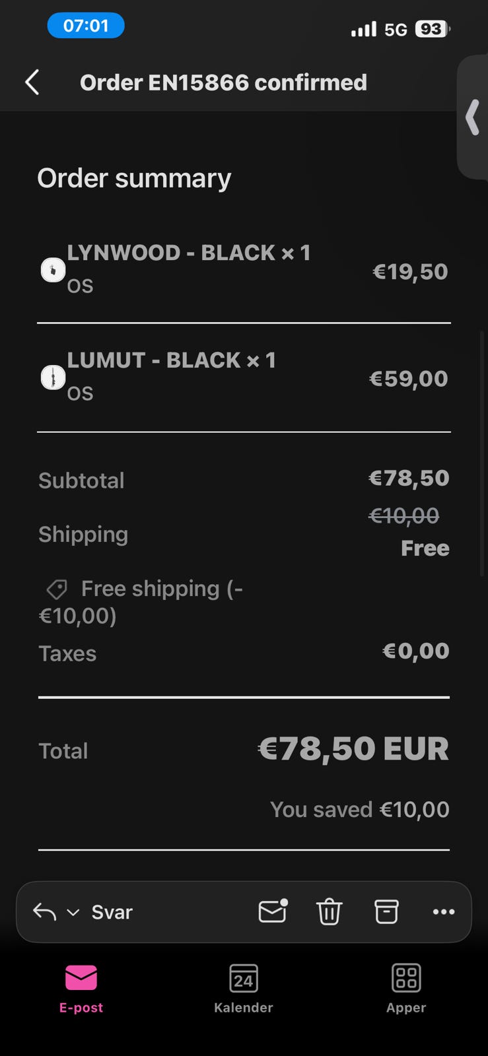This screenshot has height=1056, width=488.
Task: Tap the battery indicator in status bar
Action: [432, 29]
